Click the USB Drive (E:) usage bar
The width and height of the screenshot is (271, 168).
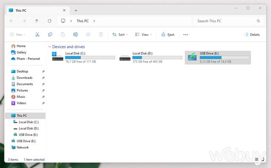(x=225, y=57)
